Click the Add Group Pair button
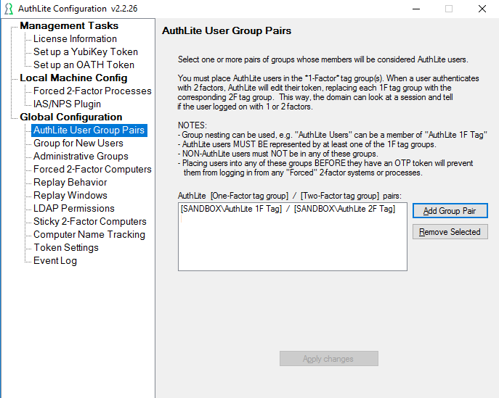This screenshot has height=398, width=499. pos(450,210)
